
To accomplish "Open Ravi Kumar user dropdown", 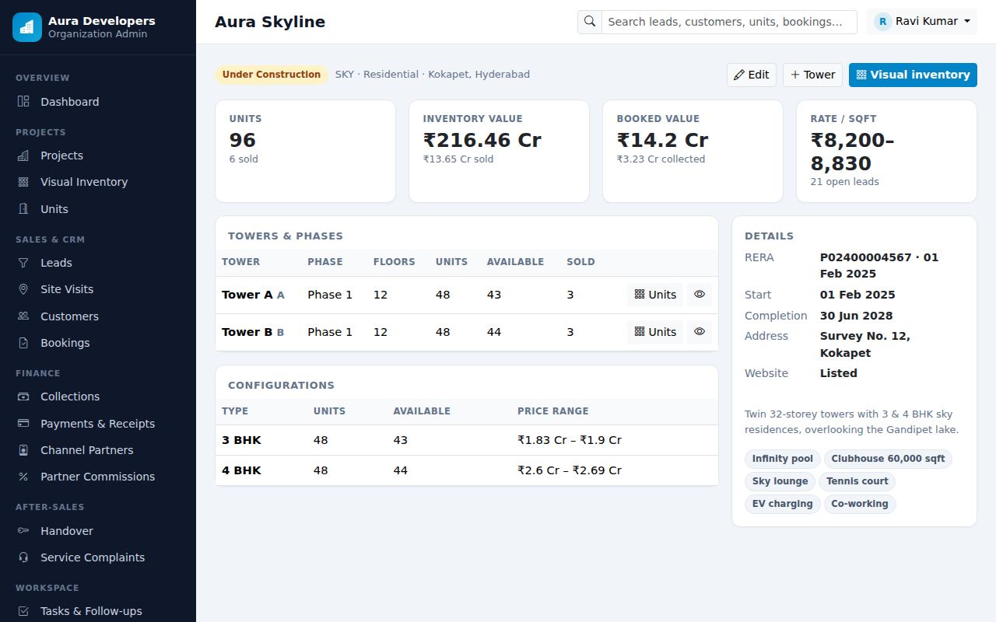I will 922,22.
